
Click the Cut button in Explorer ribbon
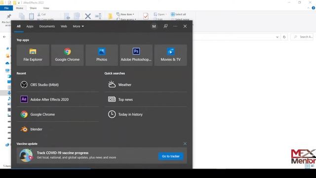pos(41,14)
